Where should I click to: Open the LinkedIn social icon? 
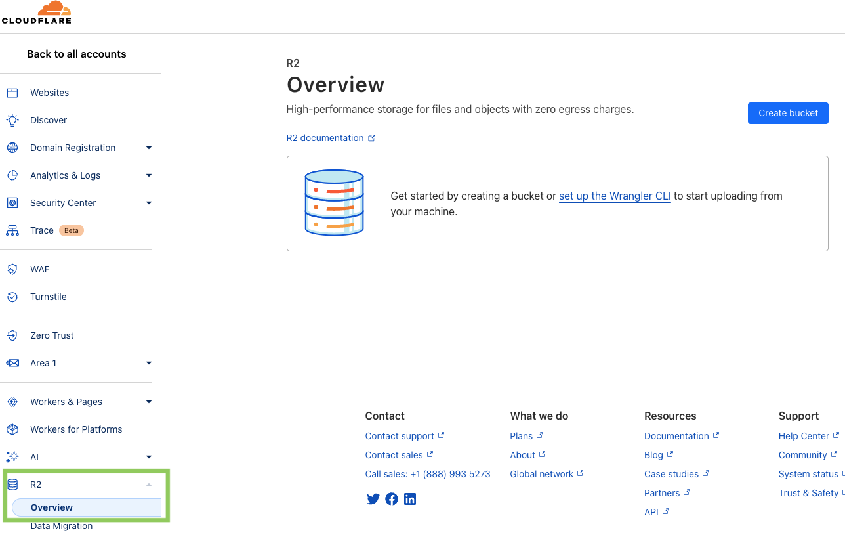point(410,499)
